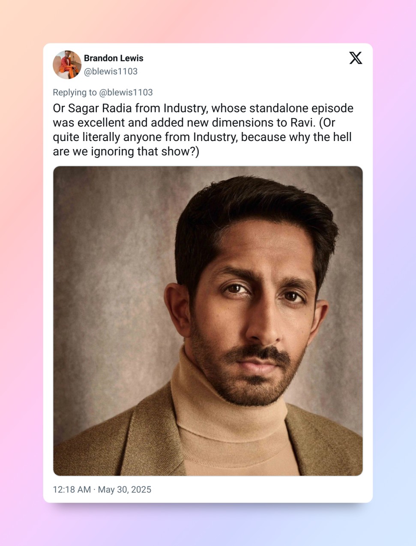Click the 12:18 AM timestamp

tap(72, 489)
